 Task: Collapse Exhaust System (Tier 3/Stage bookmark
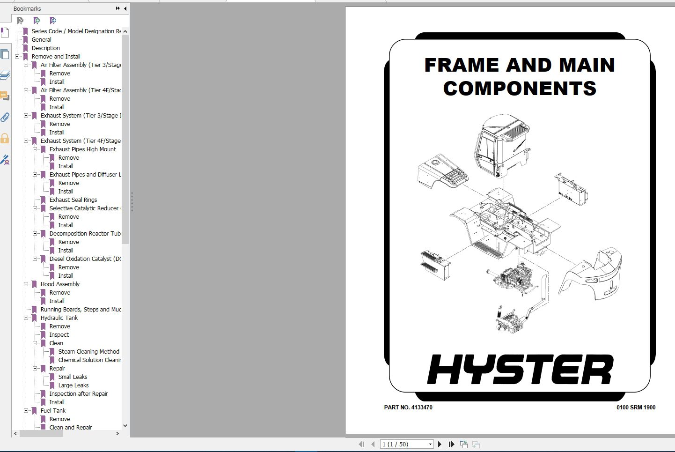point(26,116)
